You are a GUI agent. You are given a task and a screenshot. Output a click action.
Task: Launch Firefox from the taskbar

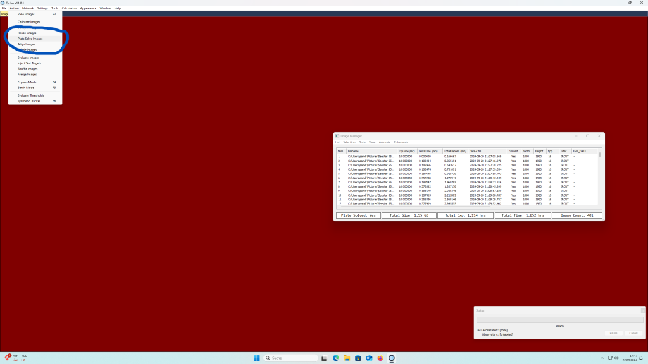(x=380, y=358)
